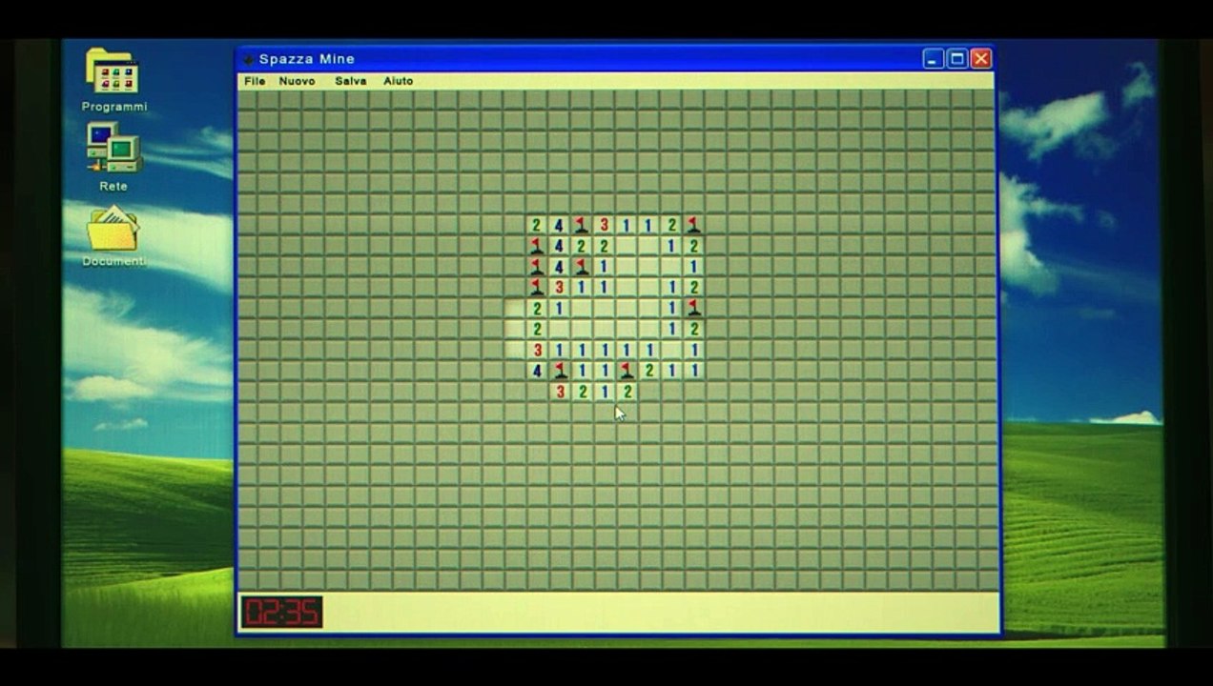Select the Documenti folder desktop icon
This screenshot has height=686, width=1213.
pos(113,236)
